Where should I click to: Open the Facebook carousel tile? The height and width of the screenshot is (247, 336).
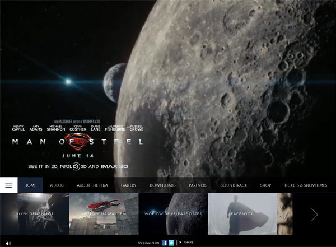click(x=242, y=214)
